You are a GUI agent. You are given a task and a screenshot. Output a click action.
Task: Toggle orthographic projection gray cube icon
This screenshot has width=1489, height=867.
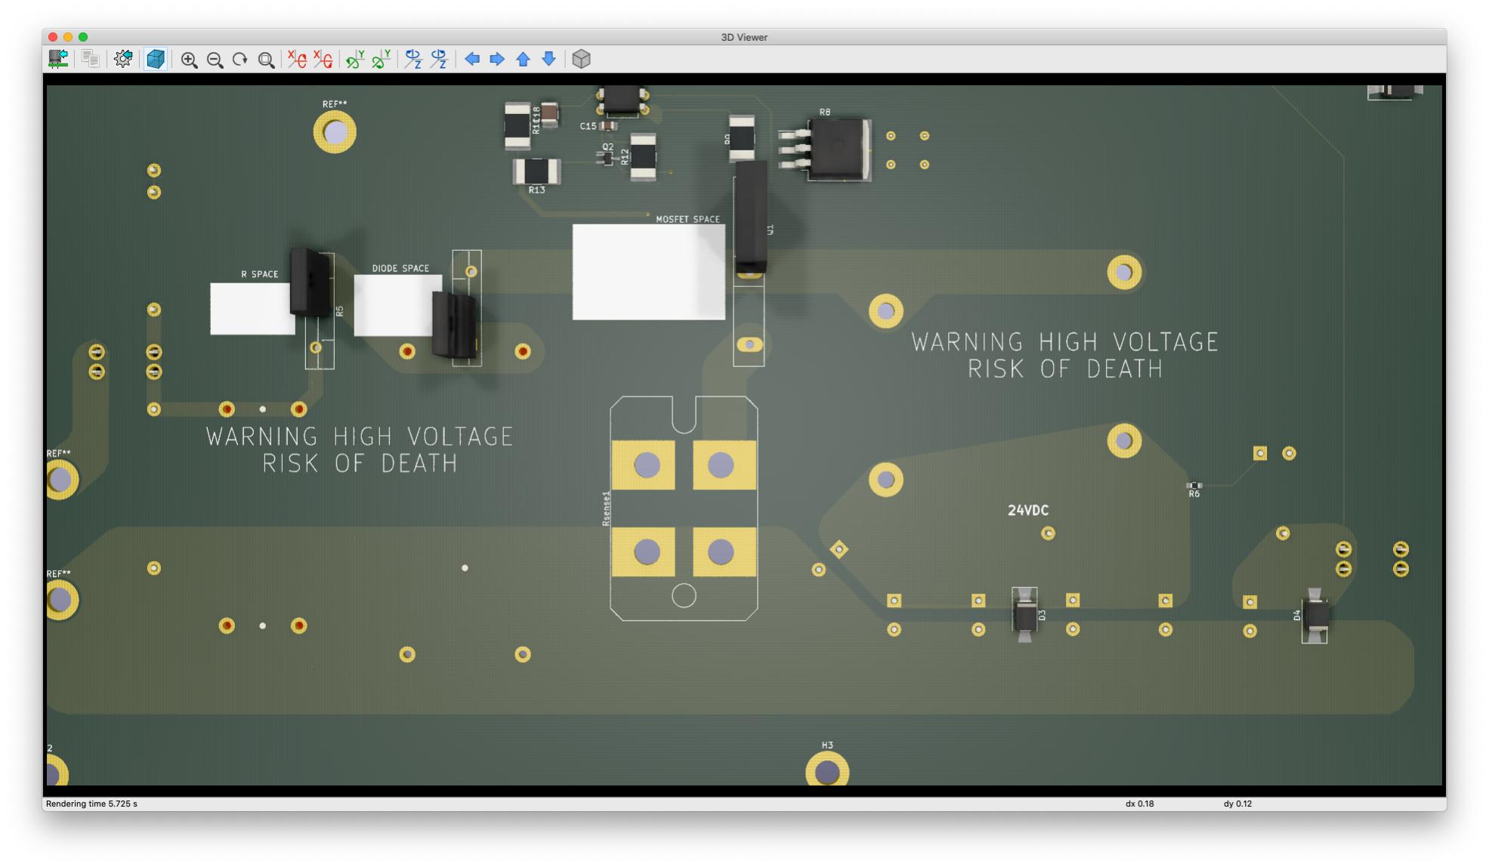(581, 59)
